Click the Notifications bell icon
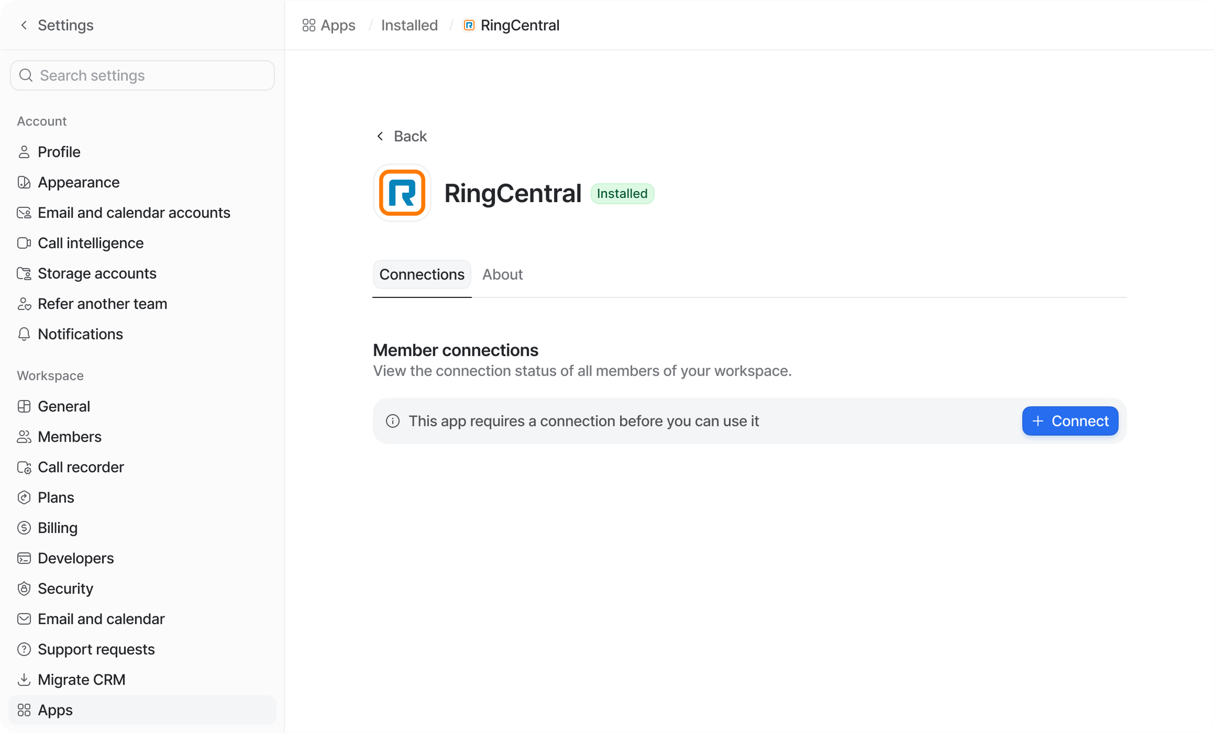 point(24,334)
